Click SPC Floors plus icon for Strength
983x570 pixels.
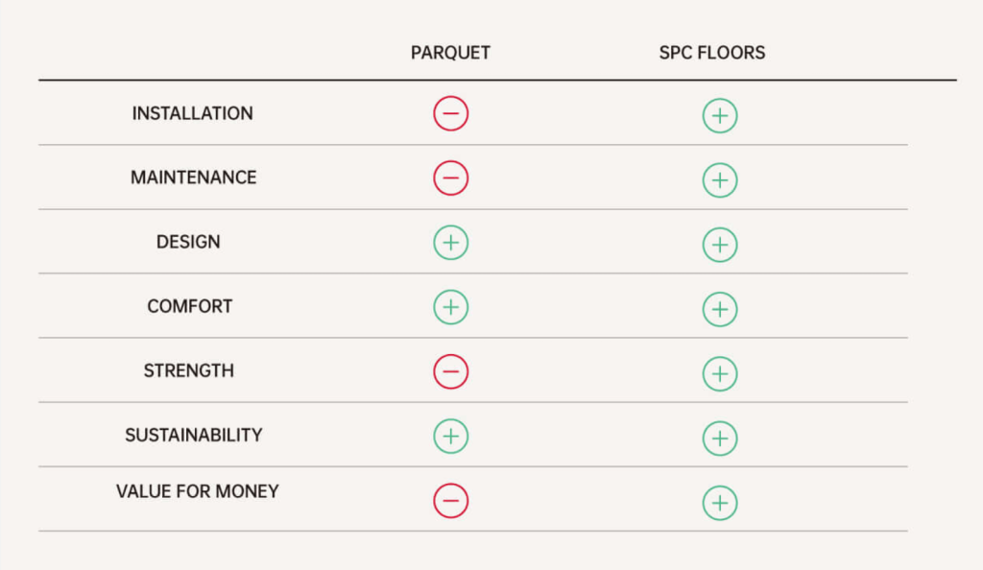719,373
